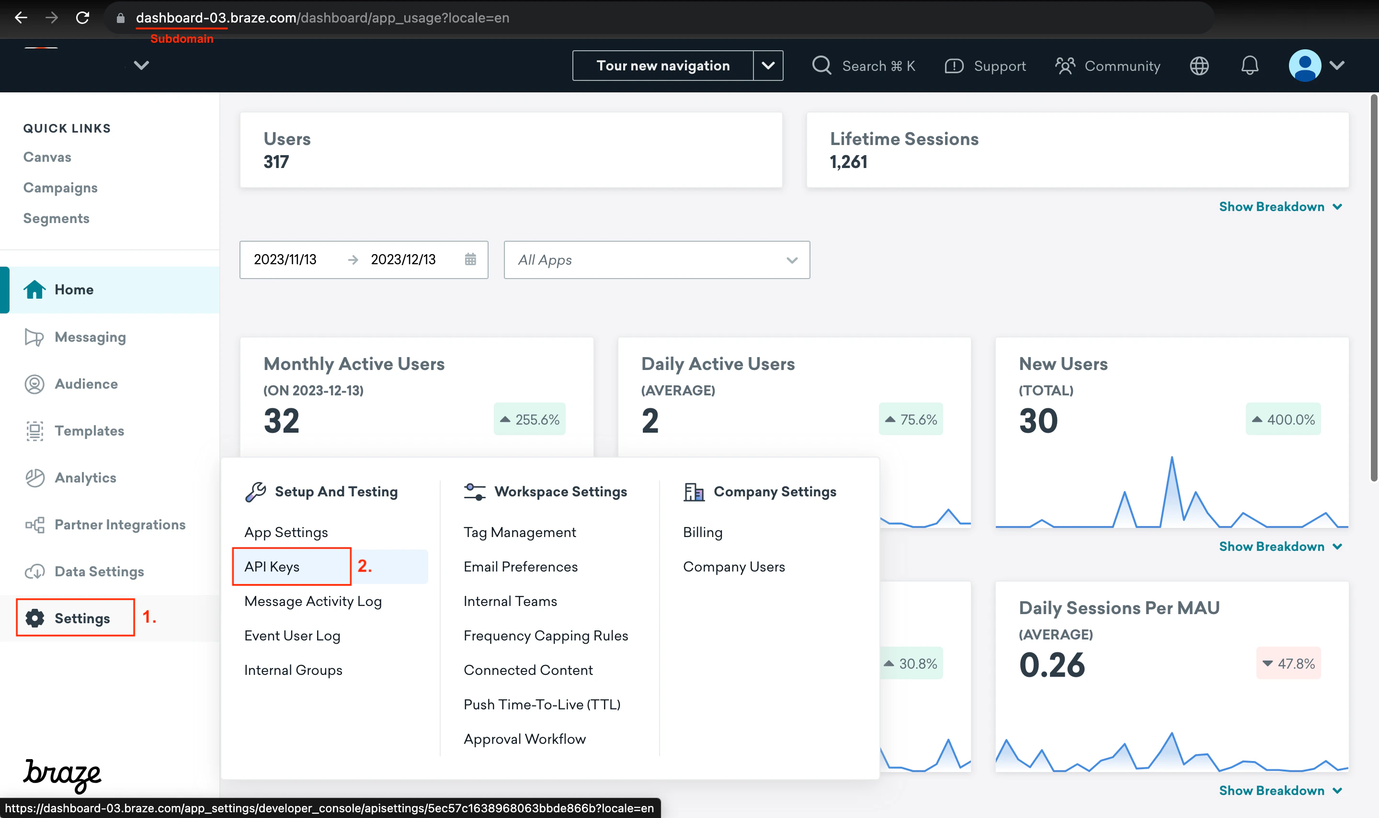Viewport: 1379px width, 818px height.
Task: Click the Search magnifier icon
Action: [821, 66]
